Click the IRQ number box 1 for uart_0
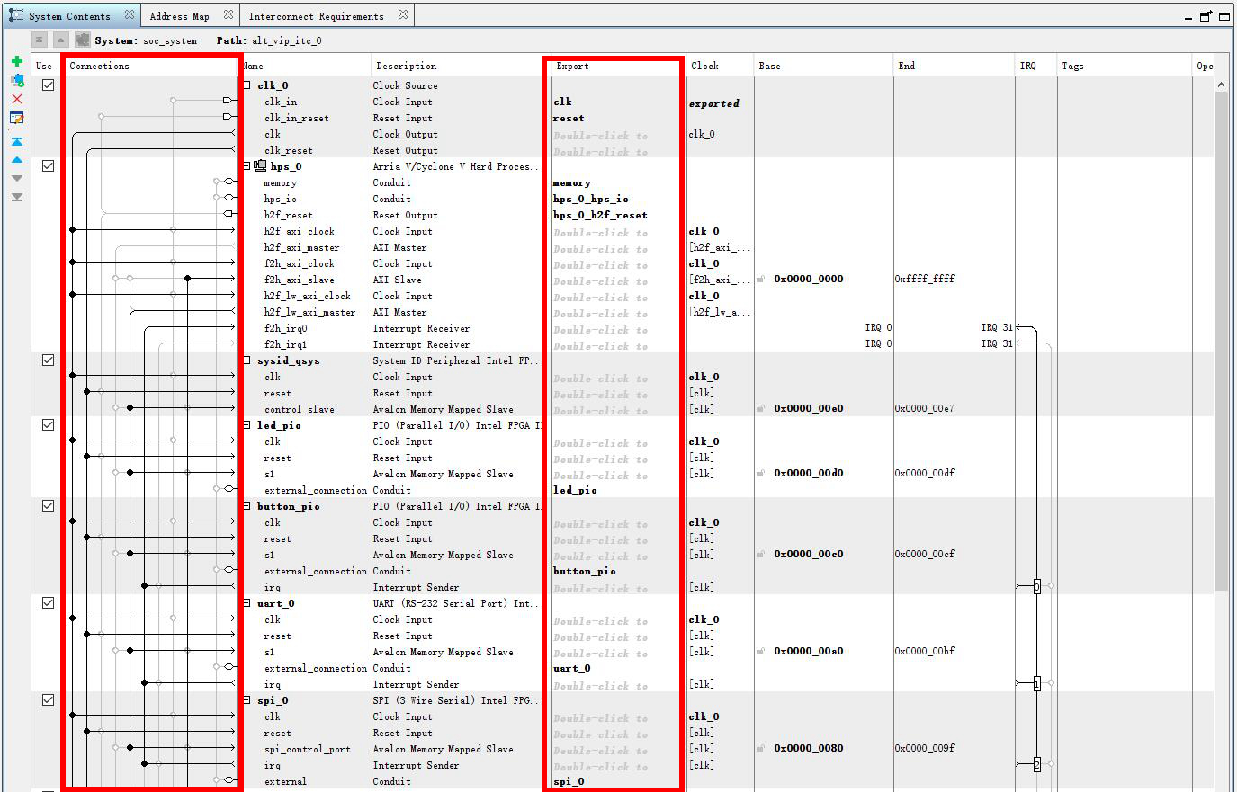Screen dimensions: 1237x792 pos(1036,683)
